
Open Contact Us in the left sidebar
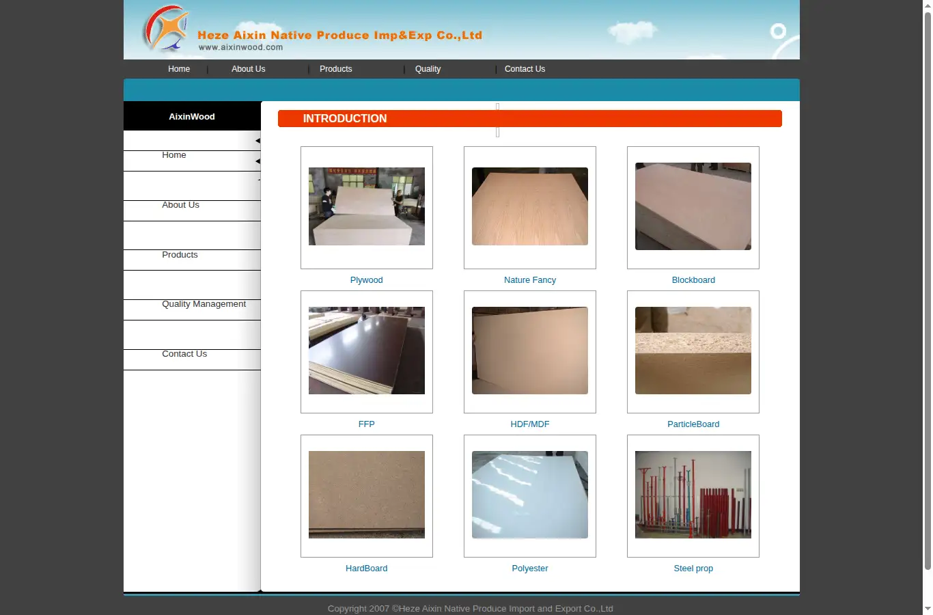point(184,354)
